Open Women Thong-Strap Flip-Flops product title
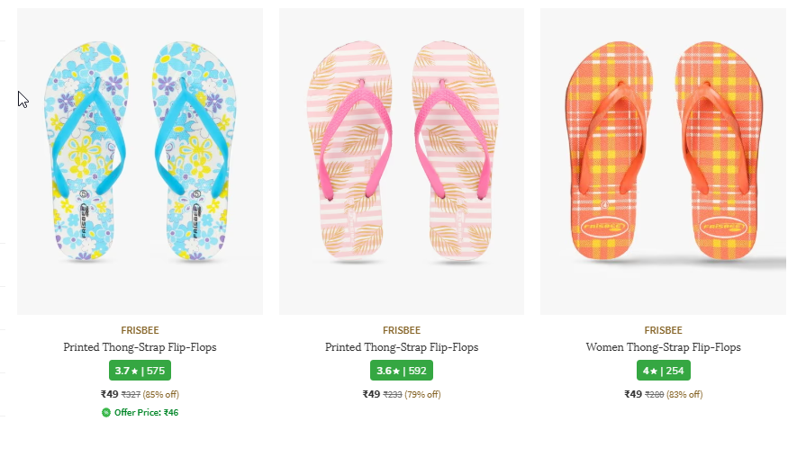The width and height of the screenshot is (797, 457). 663,347
